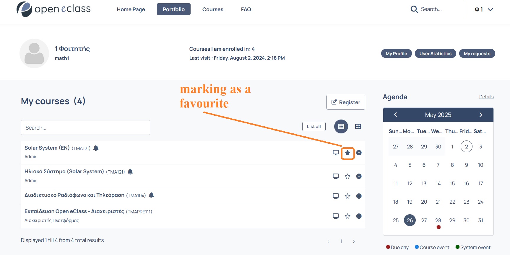Click minus icon for Ηλιακό Σύστημα course
510x255 pixels.
tap(359, 176)
